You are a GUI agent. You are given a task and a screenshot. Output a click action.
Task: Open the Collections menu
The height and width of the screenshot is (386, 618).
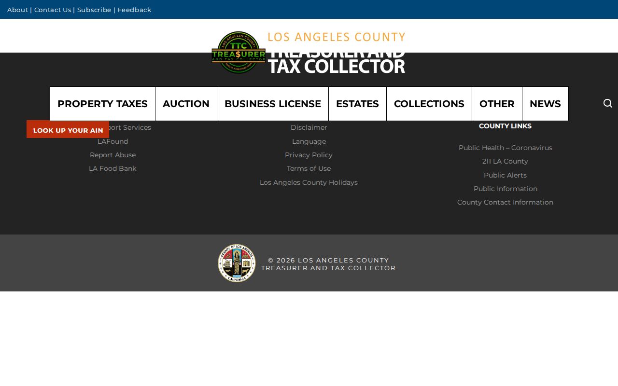coord(429,104)
